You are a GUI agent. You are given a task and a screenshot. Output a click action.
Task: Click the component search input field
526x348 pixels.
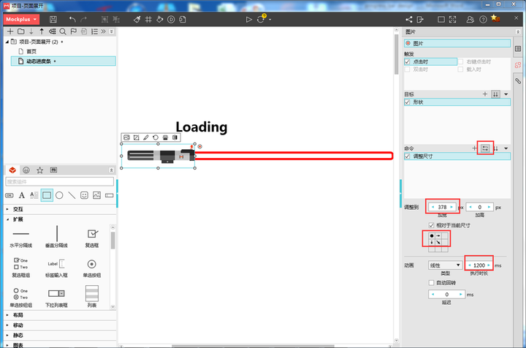(x=60, y=181)
